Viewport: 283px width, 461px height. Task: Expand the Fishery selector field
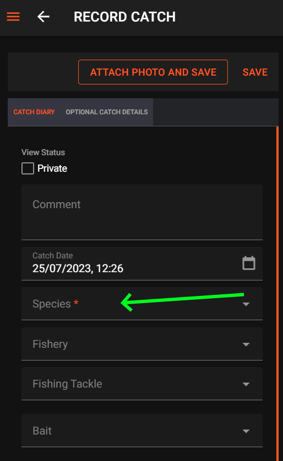(142, 344)
